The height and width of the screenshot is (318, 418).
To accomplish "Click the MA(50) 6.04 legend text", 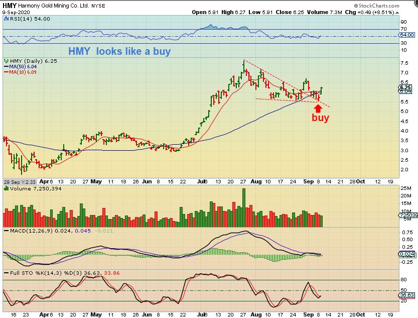I will tap(23, 67).
